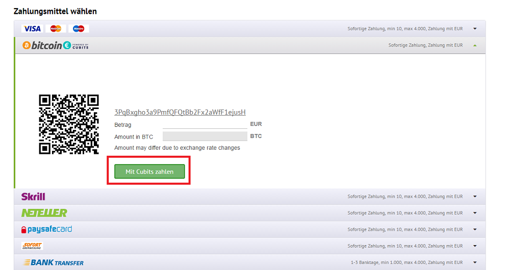Image resolution: width=510 pixels, height=270 pixels.
Task: Click the 1-3 Banktage bank transfer text
Action: (406, 262)
